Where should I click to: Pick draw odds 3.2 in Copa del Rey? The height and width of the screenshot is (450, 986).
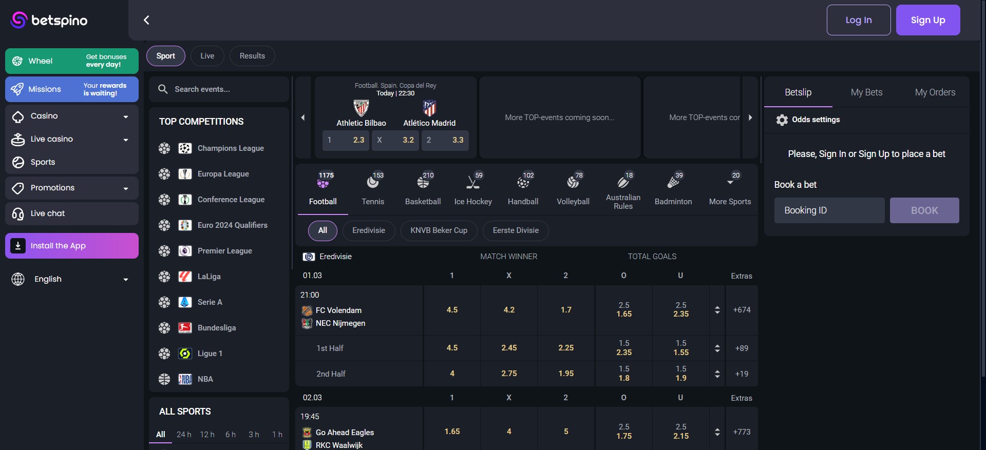point(395,140)
